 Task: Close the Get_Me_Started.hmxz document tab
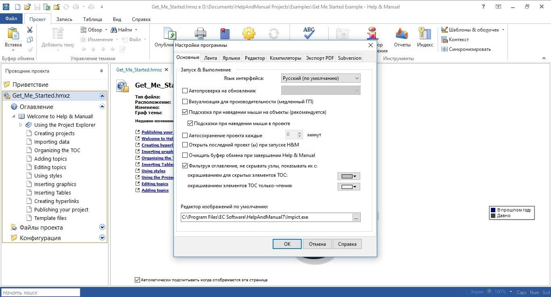click(166, 70)
